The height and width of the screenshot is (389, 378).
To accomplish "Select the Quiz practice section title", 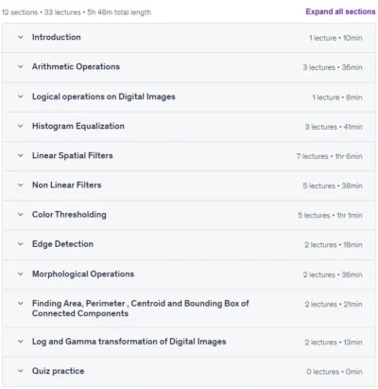I will point(59,371).
